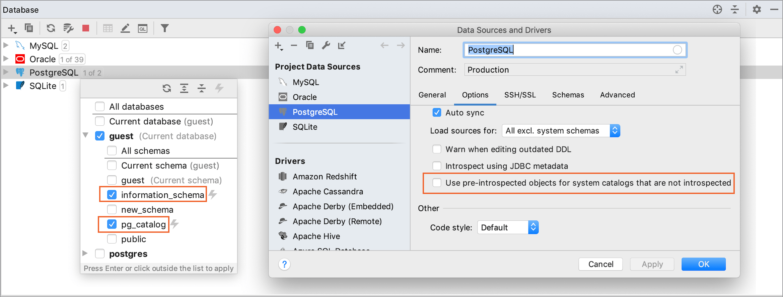Open a new QL query console
Image resolution: width=783 pixels, height=297 pixels.
pos(142,28)
